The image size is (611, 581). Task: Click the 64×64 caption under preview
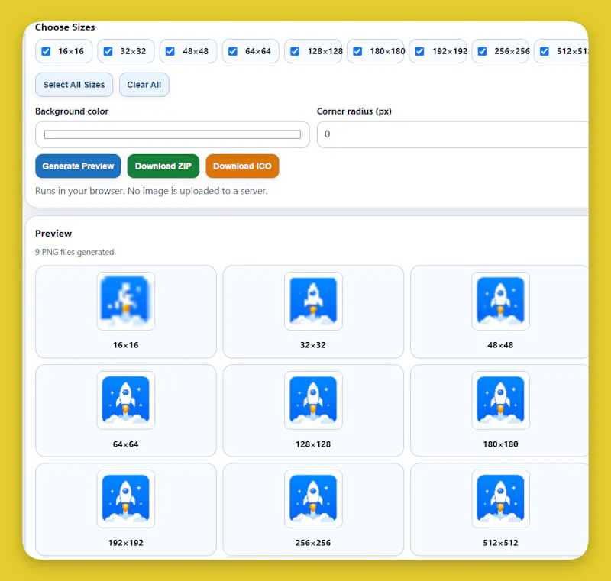pyautogui.click(x=126, y=444)
